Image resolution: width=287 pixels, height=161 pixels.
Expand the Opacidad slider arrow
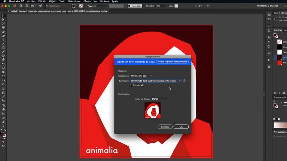(166, 6)
